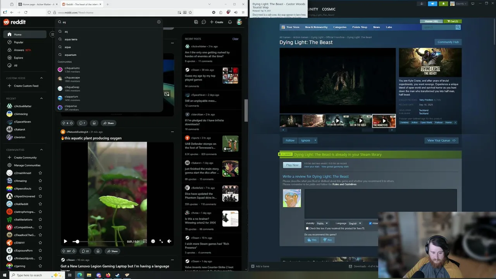Open Steam Categories menu

click(340, 27)
